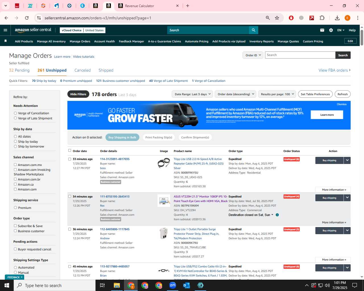The image size is (364, 291).
Task: Open a new browser tab
Action: (188, 6)
